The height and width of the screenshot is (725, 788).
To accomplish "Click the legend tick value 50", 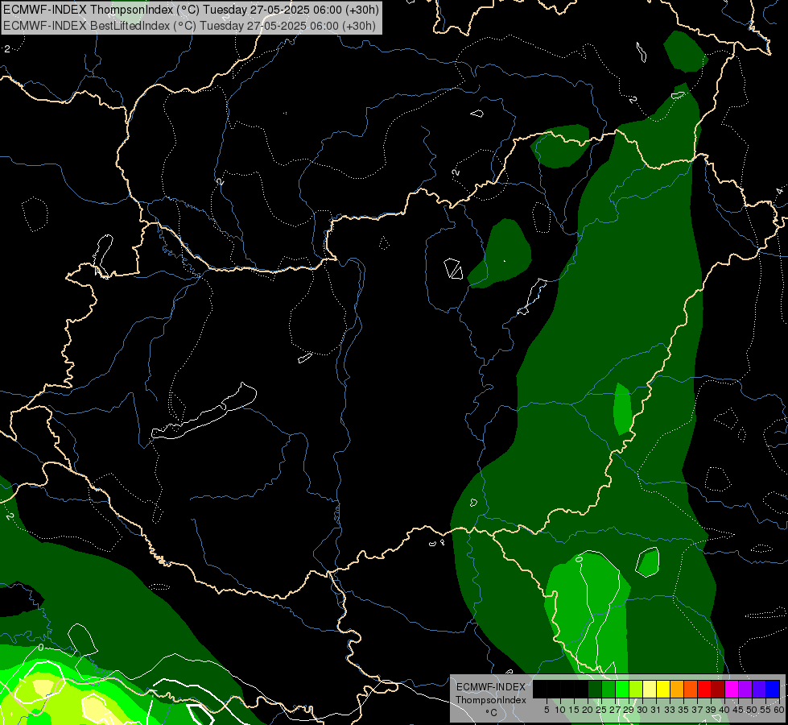I will [x=751, y=710].
